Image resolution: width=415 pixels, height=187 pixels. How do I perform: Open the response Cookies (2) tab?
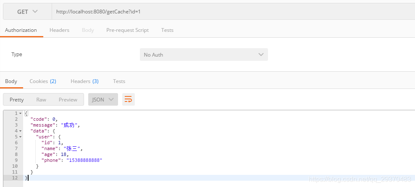[43, 81]
